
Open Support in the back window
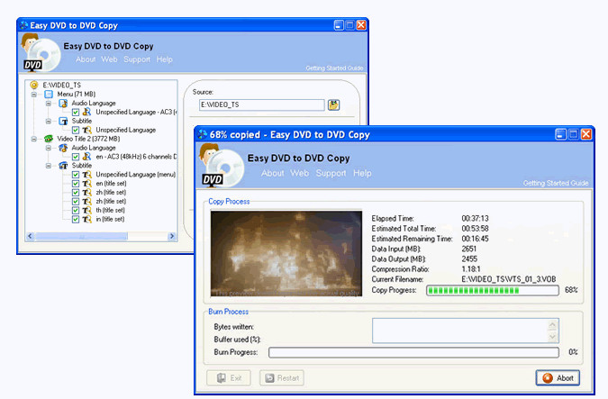coord(137,59)
